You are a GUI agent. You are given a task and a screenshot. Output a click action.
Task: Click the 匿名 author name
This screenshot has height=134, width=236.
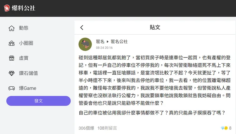click(x=100, y=41)
